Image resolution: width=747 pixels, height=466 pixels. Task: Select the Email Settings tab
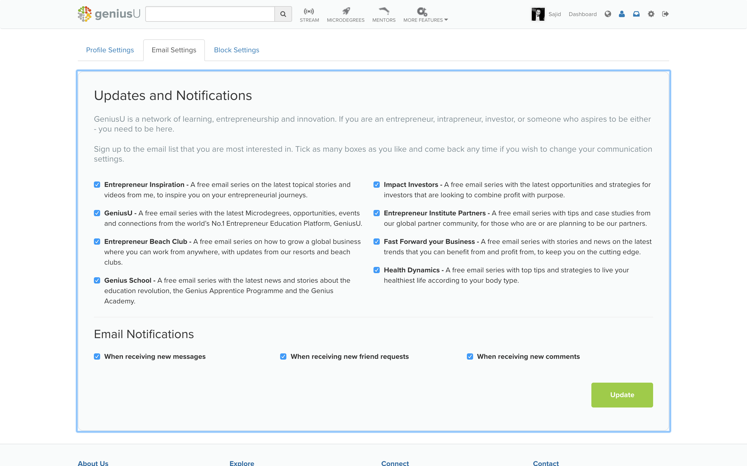[x=174, y=50]
